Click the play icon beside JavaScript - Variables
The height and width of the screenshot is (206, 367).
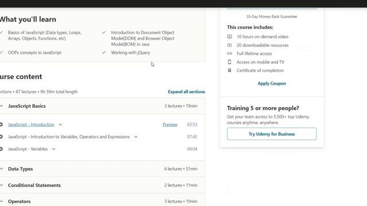click(x=1, y=149)
